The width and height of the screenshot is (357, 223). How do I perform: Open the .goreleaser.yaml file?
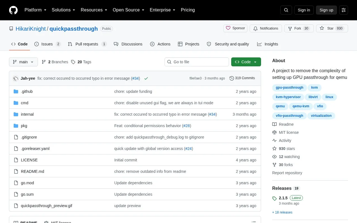point(35,149)
